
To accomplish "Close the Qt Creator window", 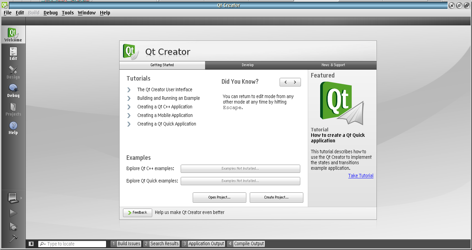I will [452, 5].
